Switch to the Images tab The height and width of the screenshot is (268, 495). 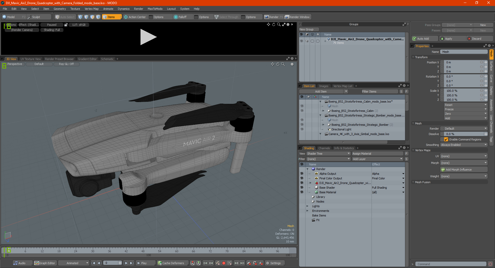click(x=324, y=86)
